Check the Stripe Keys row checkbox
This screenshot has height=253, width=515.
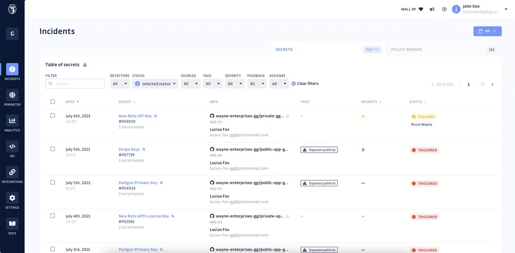[53, 149]
